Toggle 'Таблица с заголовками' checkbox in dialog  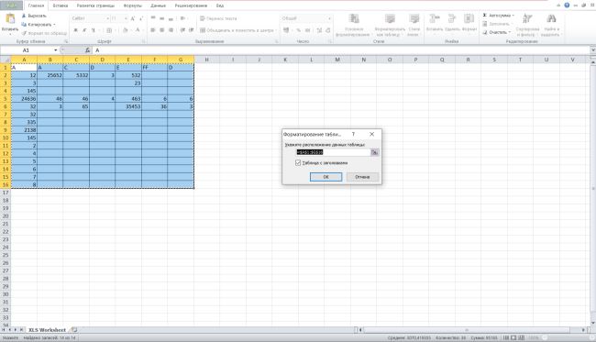pyautogui.click(x=298, y=162)
